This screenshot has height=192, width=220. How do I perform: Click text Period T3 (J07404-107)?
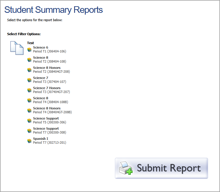click(x=49, y=82)
